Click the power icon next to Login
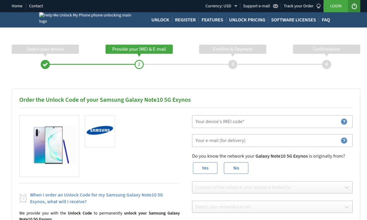 354,6
